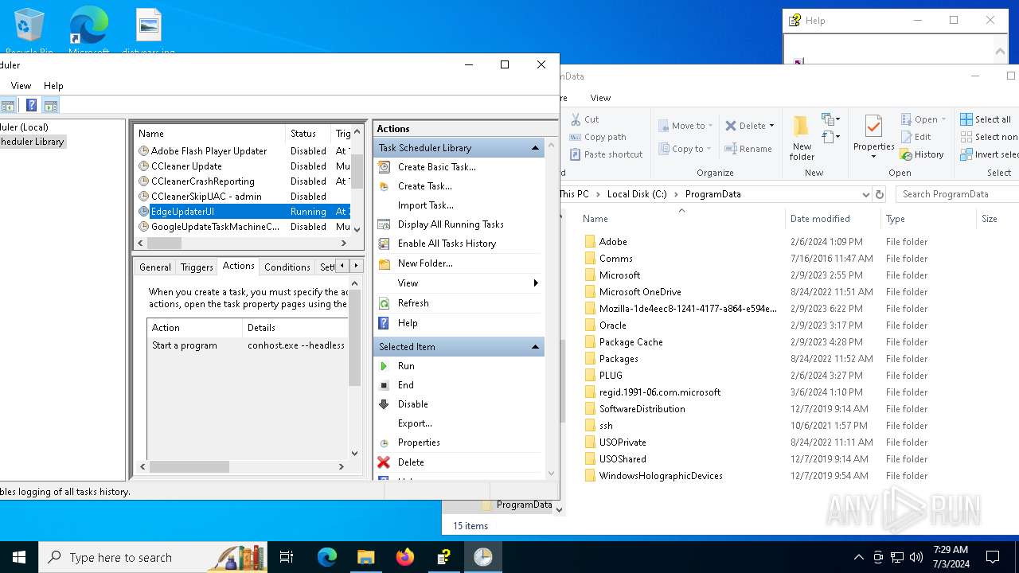The height and width of the screenshot is (573, 1019).
Task: Click Select all in Explorer ribbon
Action: (986, 119)
